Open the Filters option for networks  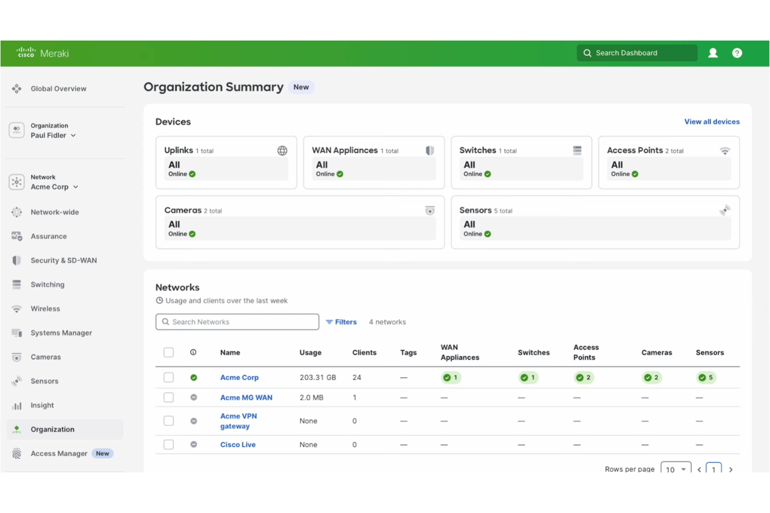coord(341,322)
